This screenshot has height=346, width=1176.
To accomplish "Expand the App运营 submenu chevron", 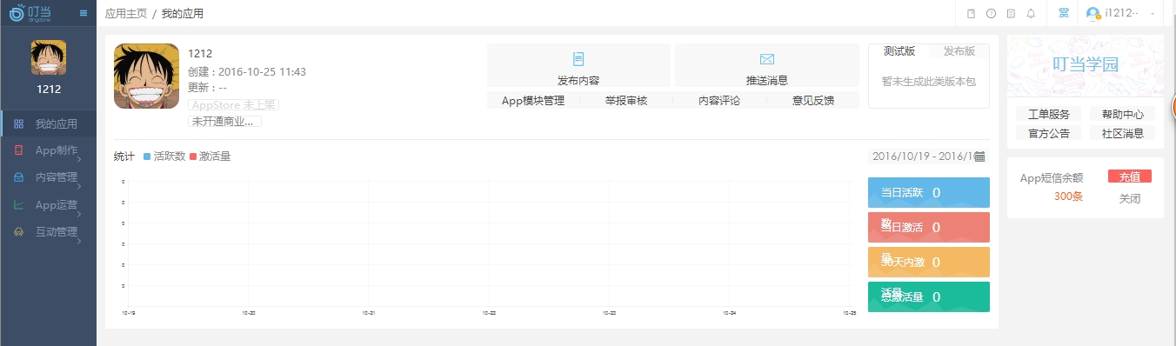I will (80, 215).
